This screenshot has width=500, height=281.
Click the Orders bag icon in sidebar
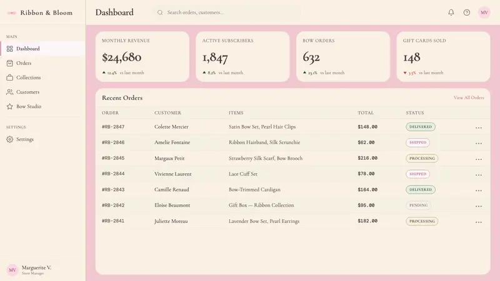coord(10,63)
